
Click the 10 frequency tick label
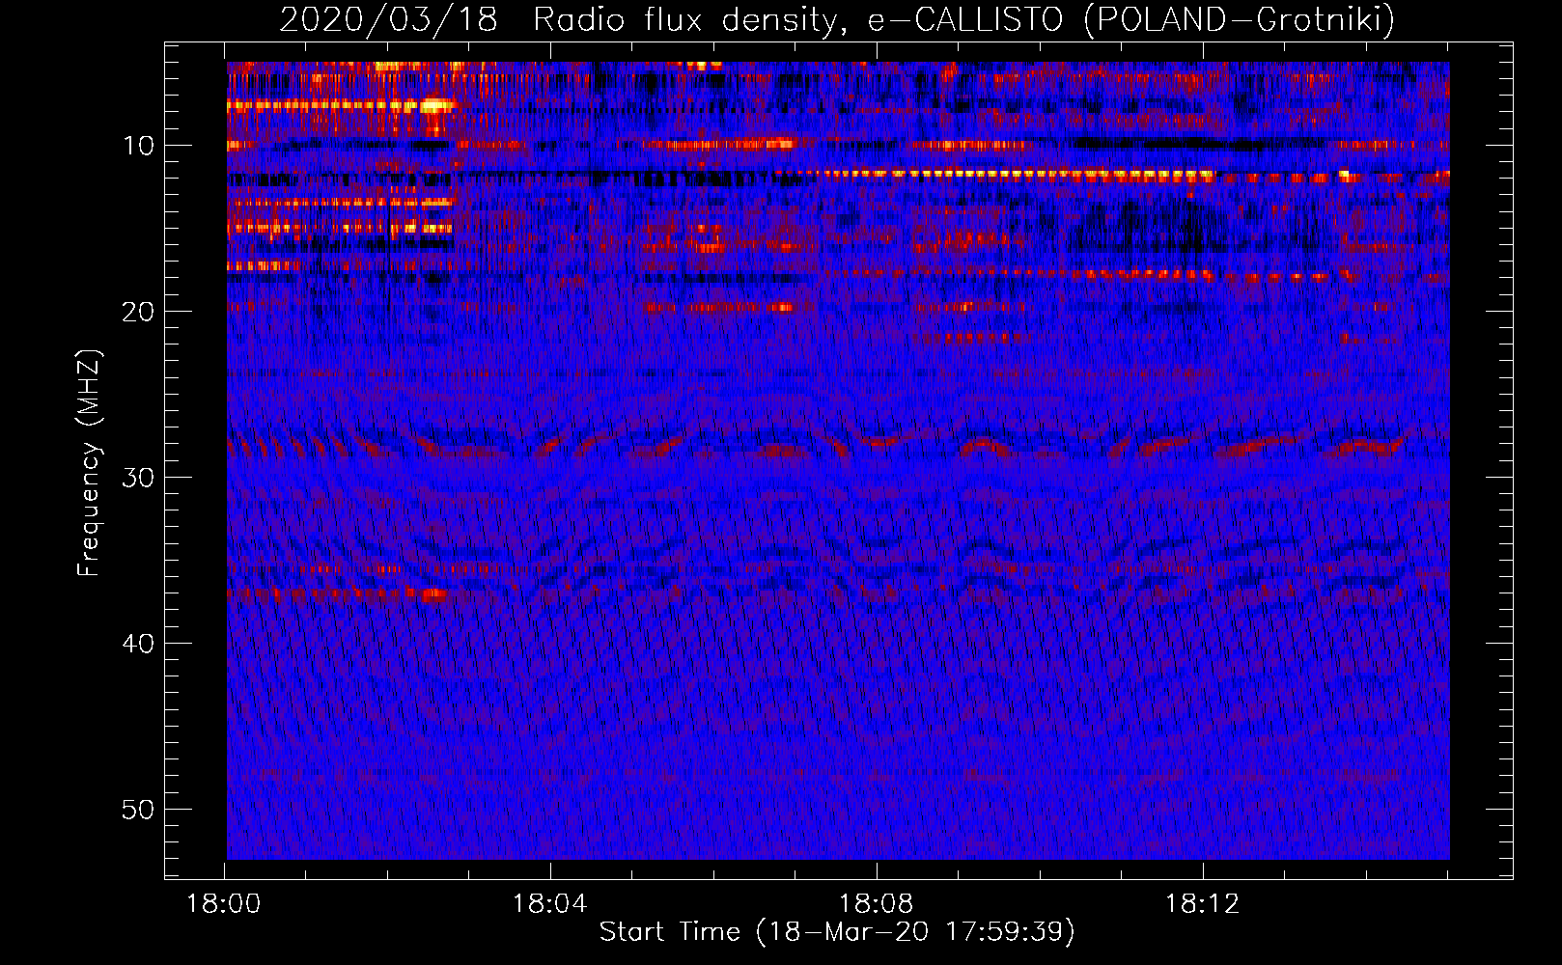pos(139,146)
